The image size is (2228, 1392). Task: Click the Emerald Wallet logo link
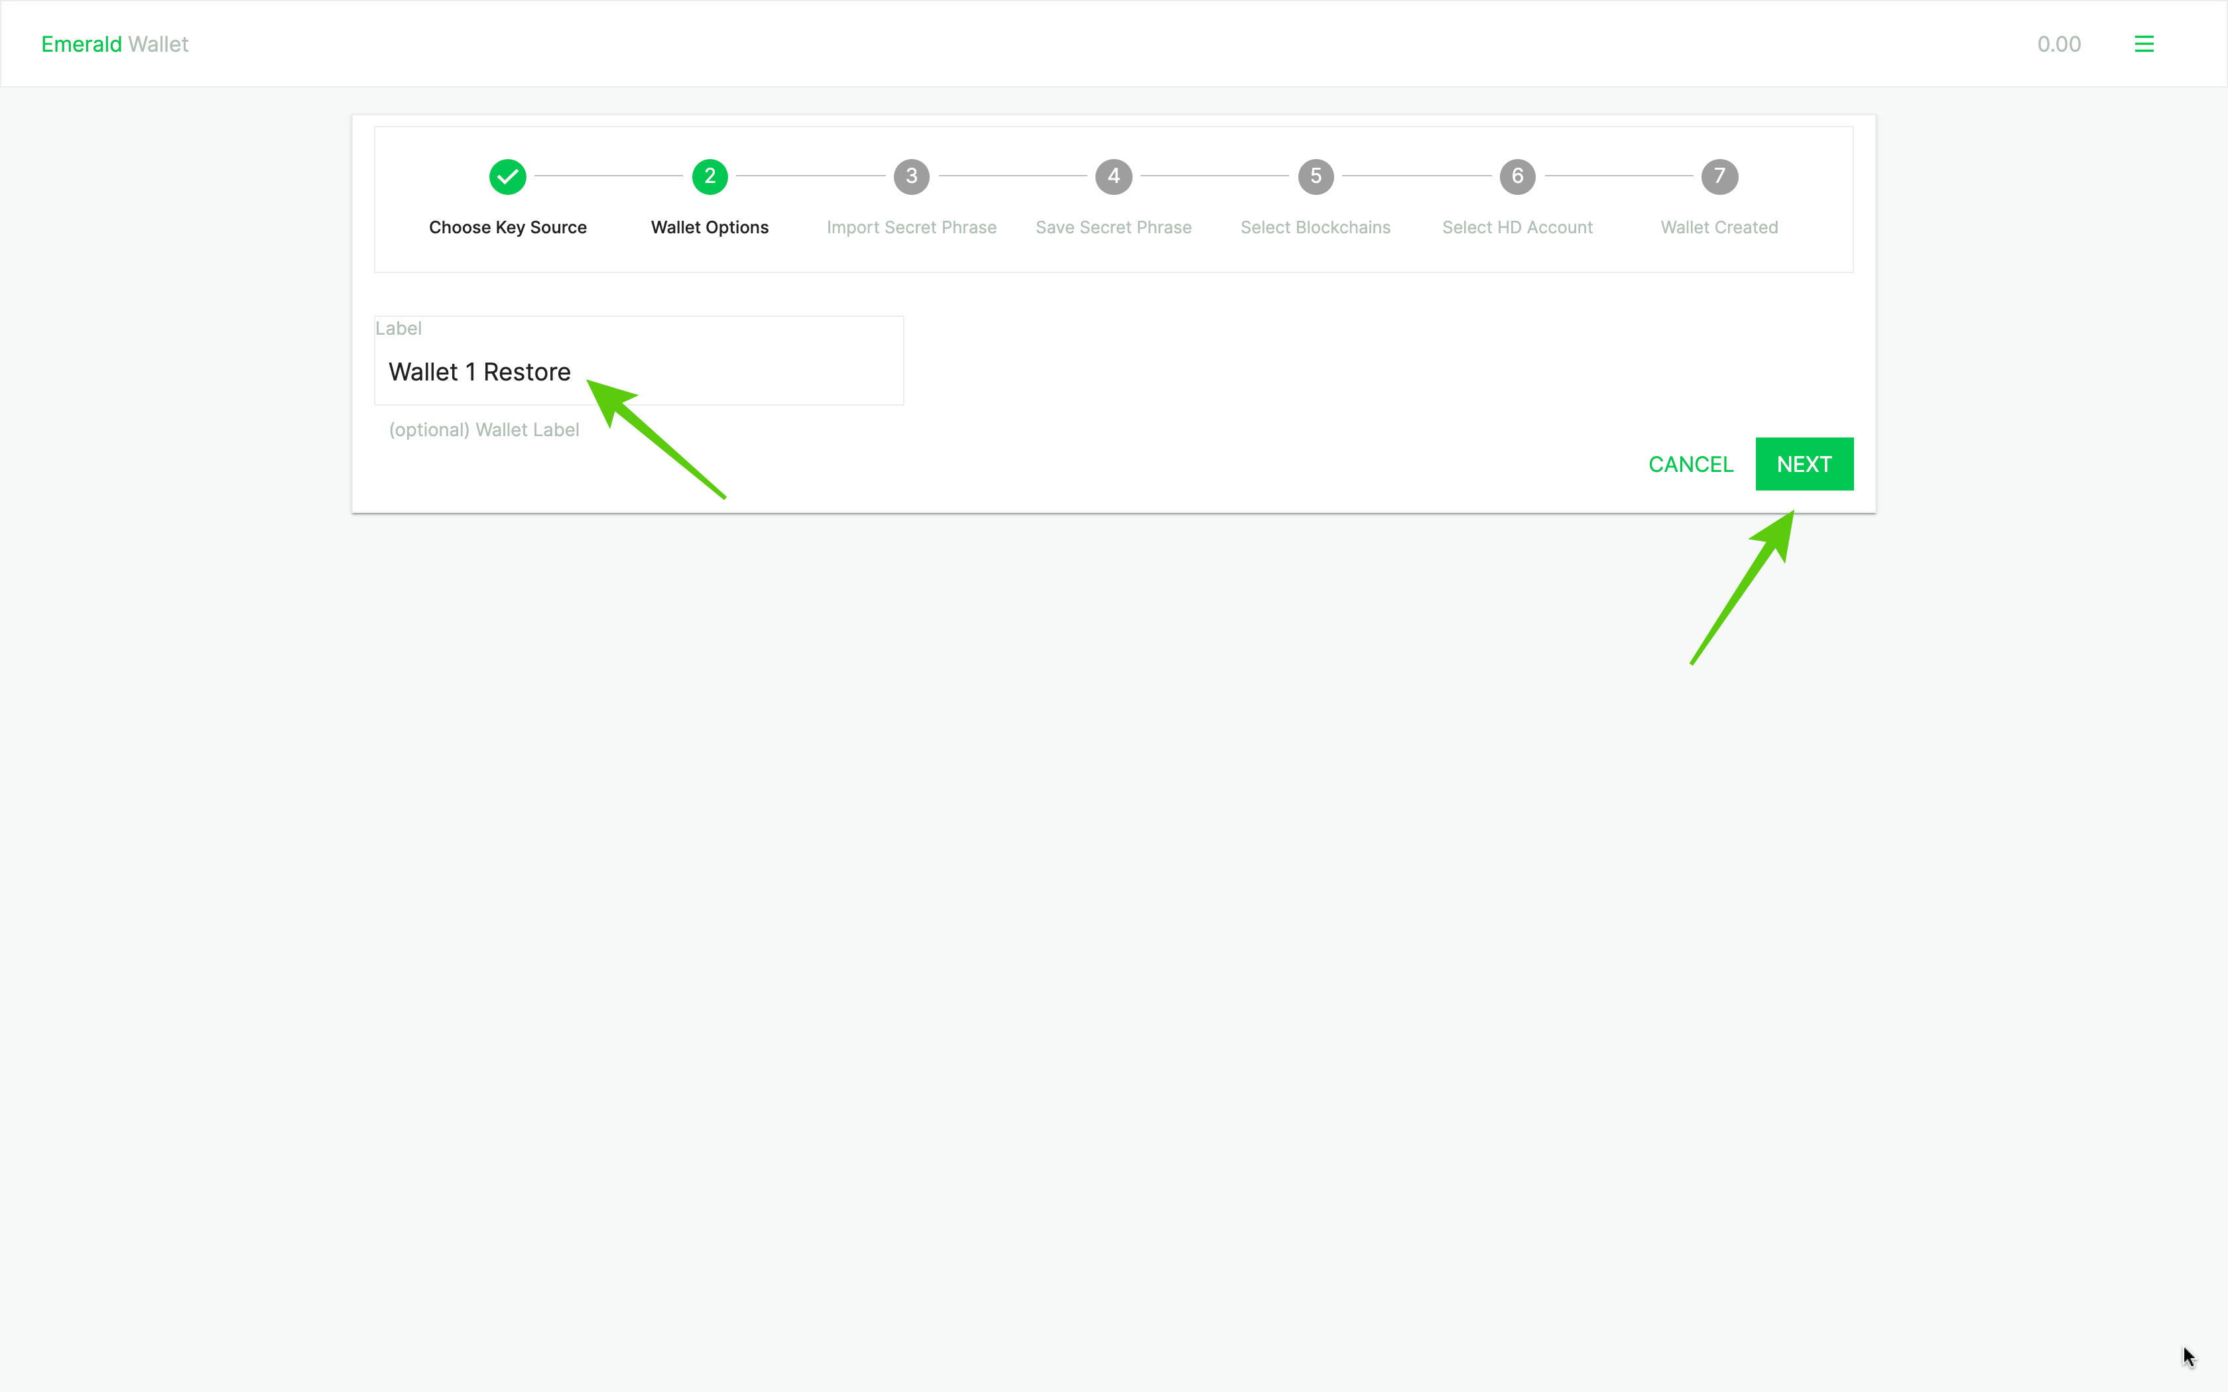(114, 44)
